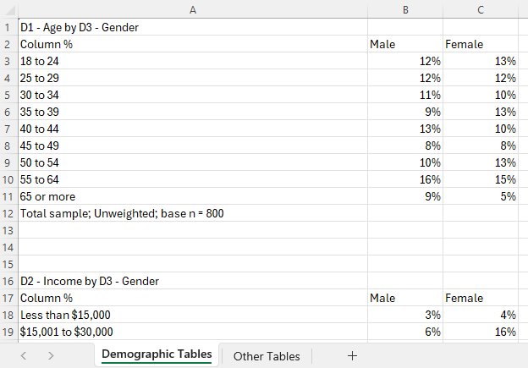The height and width of the screenshot is (368, 528).
Task: Select the '45 to 49' cell
Action: tap(193, 146)
